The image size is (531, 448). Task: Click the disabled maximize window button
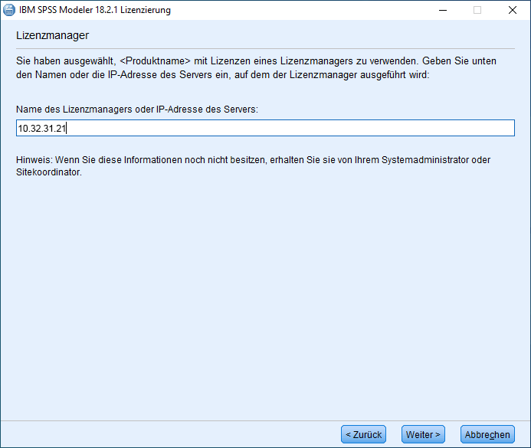(477, 10)
